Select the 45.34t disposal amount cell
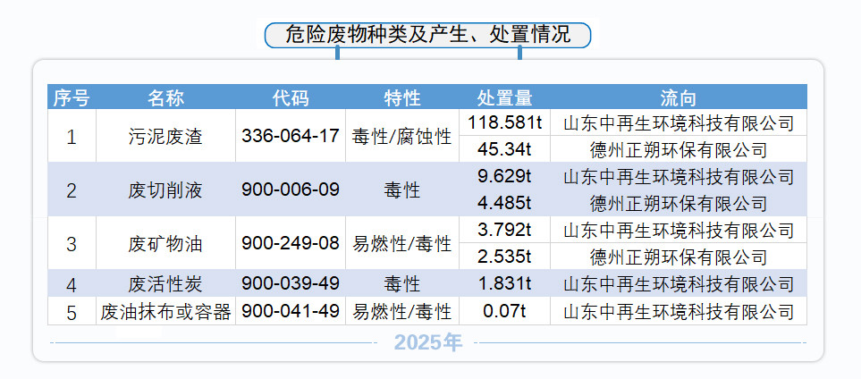 [504, 149]
